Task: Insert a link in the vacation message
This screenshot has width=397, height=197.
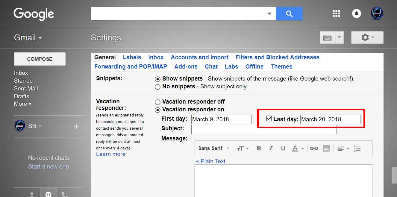Action: point(314,148)
